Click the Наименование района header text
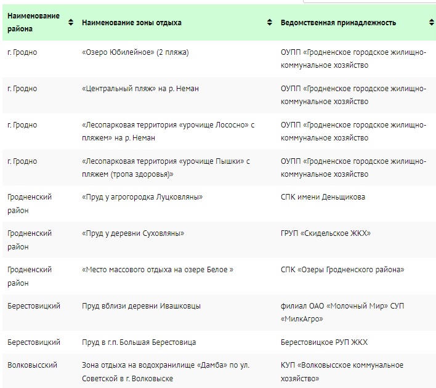 coord(33,22)
